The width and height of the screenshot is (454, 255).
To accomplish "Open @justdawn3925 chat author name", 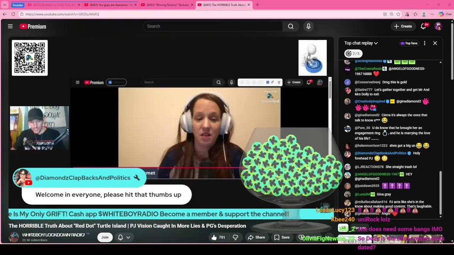I will pyautogui.click(x=367, y=186).
